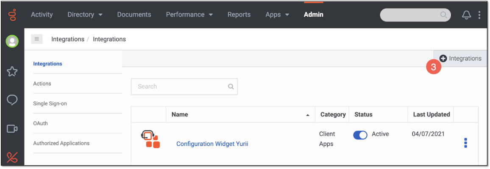
Task: Select Integrations in side menu
Action: pos(47,64)
